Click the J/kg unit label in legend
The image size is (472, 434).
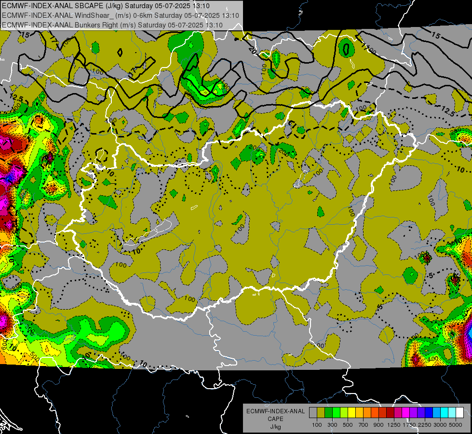pos(275,427)
